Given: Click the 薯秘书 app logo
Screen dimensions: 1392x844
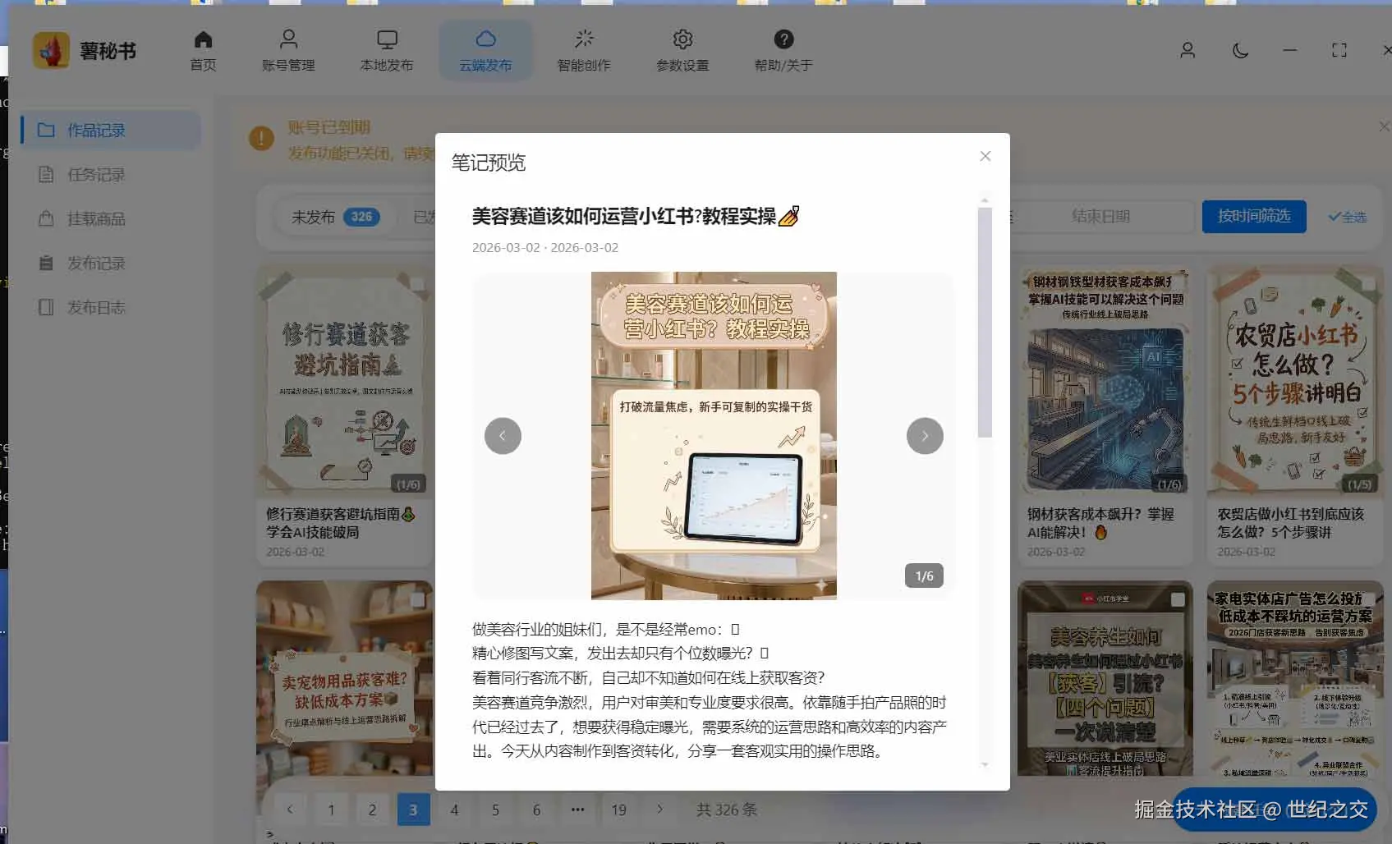Looking at the screenshot, I should coord(52,49).
